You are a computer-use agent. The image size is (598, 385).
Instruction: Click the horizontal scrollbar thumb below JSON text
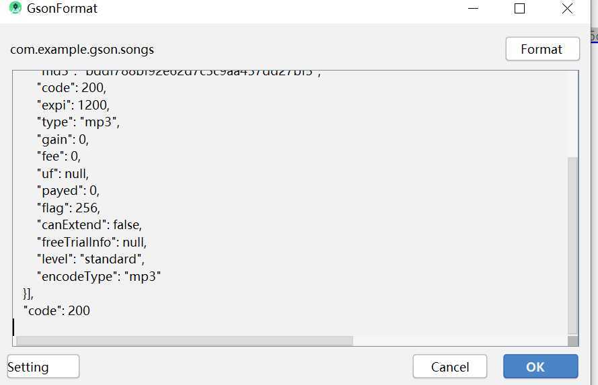pos(184,341)
